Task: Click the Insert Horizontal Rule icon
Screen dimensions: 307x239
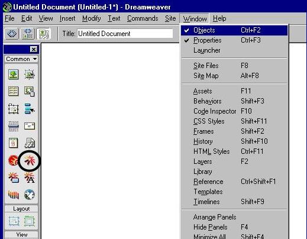Action: (x=14, y=126)
